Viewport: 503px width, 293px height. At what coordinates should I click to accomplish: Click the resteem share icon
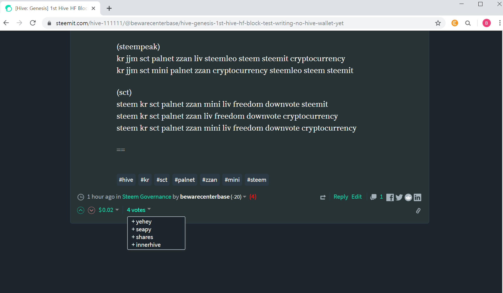[323, 197]
